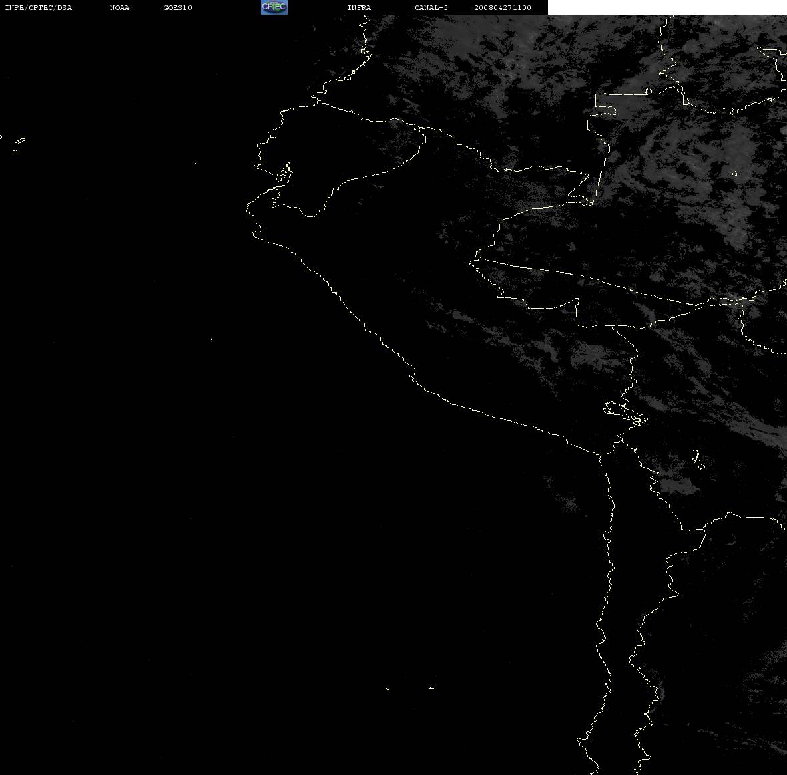Viewport: 787px width, 775px height.
Task: Click the Galapagos island outline in the ocean
Action: 20,140
